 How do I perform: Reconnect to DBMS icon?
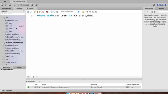tap(36, 5)
